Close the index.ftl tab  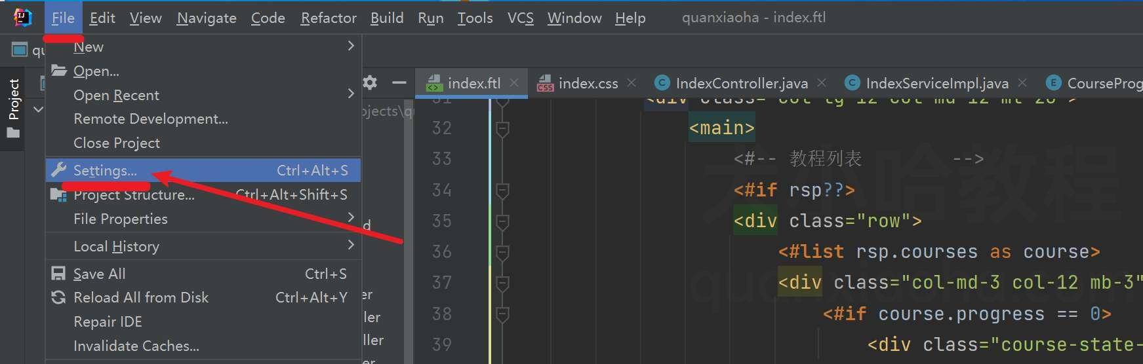coord(514,82)
